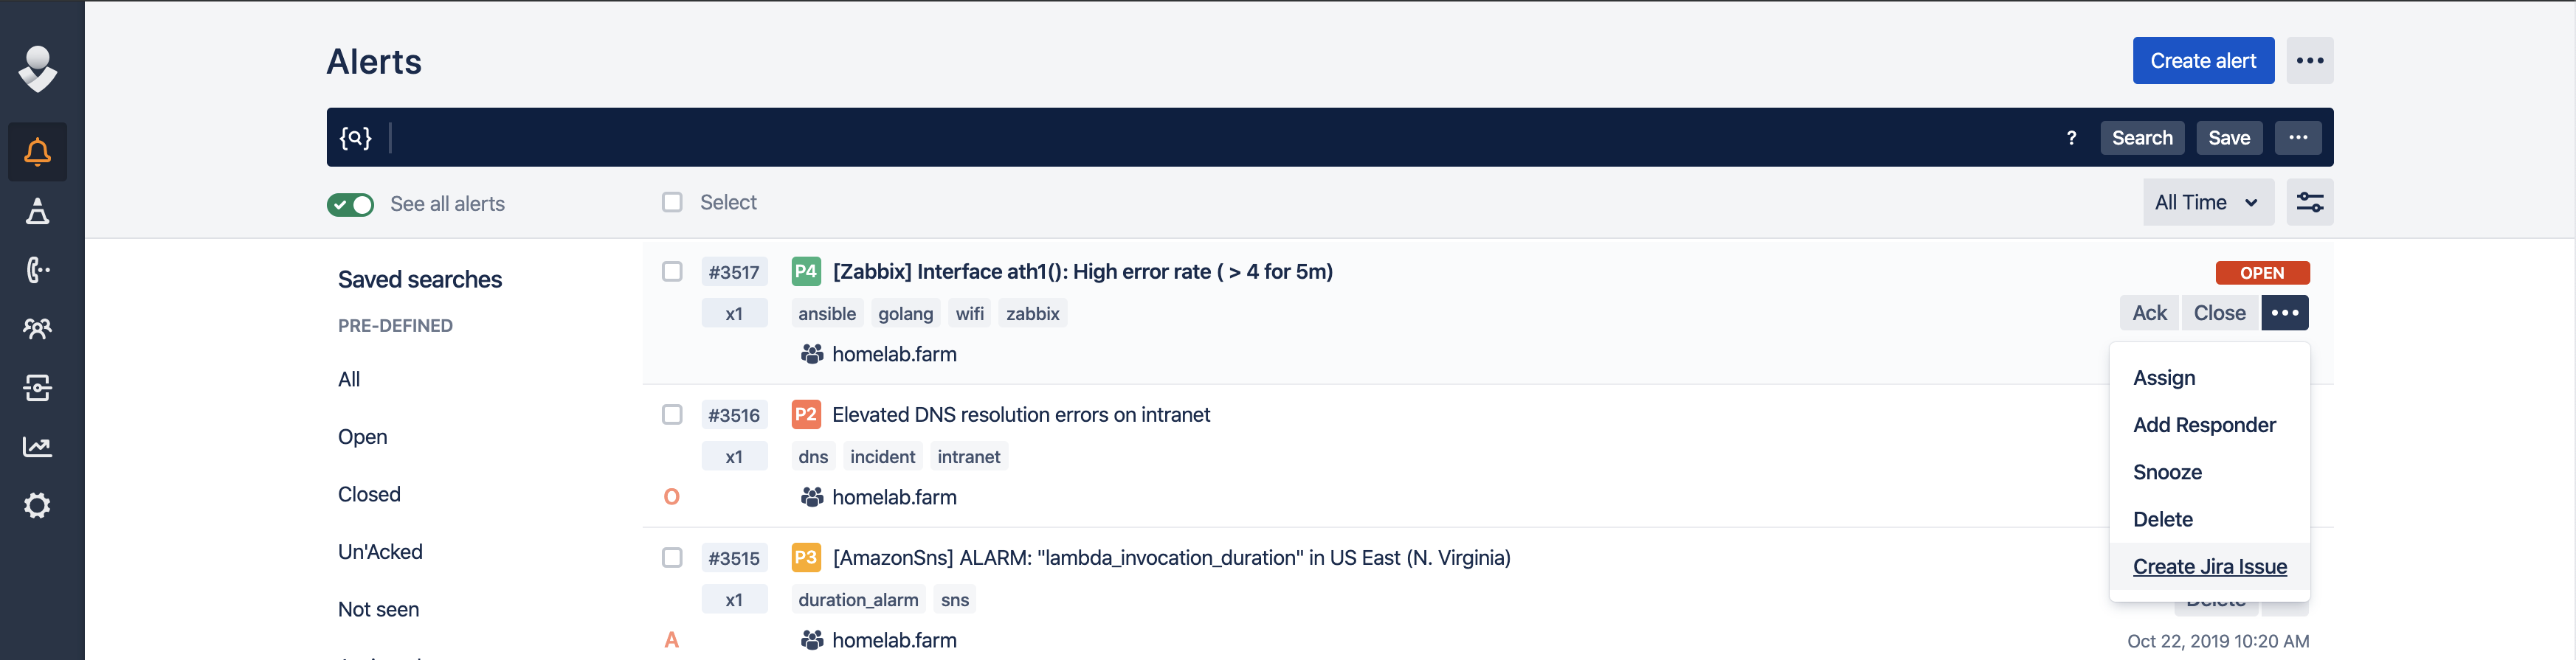The width and height of the screenshot is (2576, 660).
Task: Open the filter sliders icon beside All Time
Action: point(2309,202)
